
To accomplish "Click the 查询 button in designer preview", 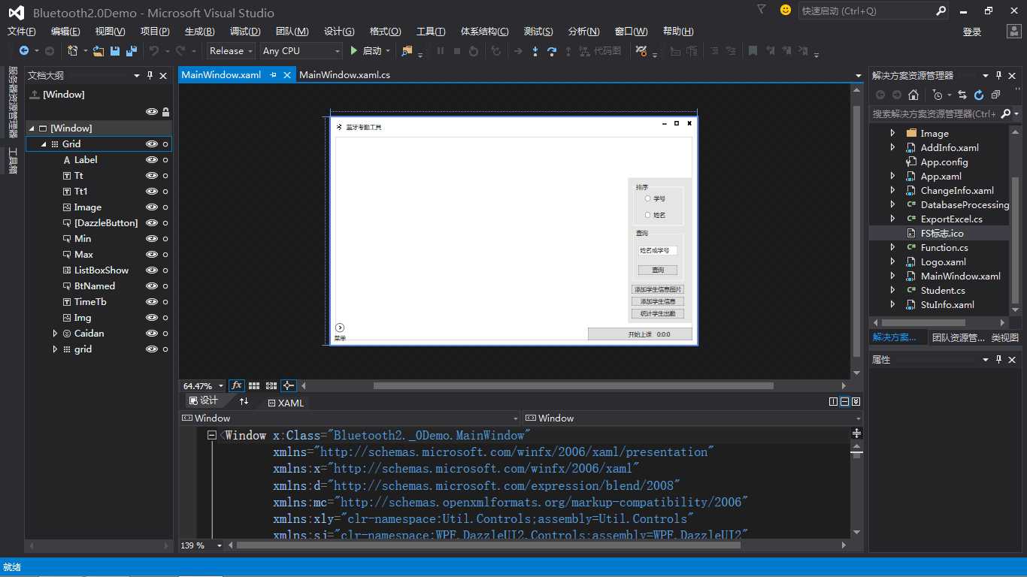I will coord(658,270).
